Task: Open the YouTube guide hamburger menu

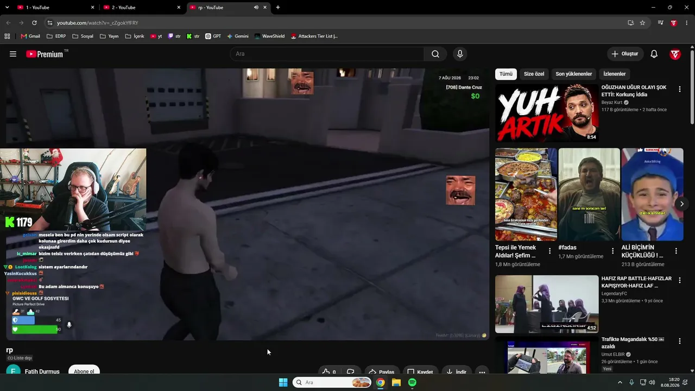Action: [x=13, y=54]
